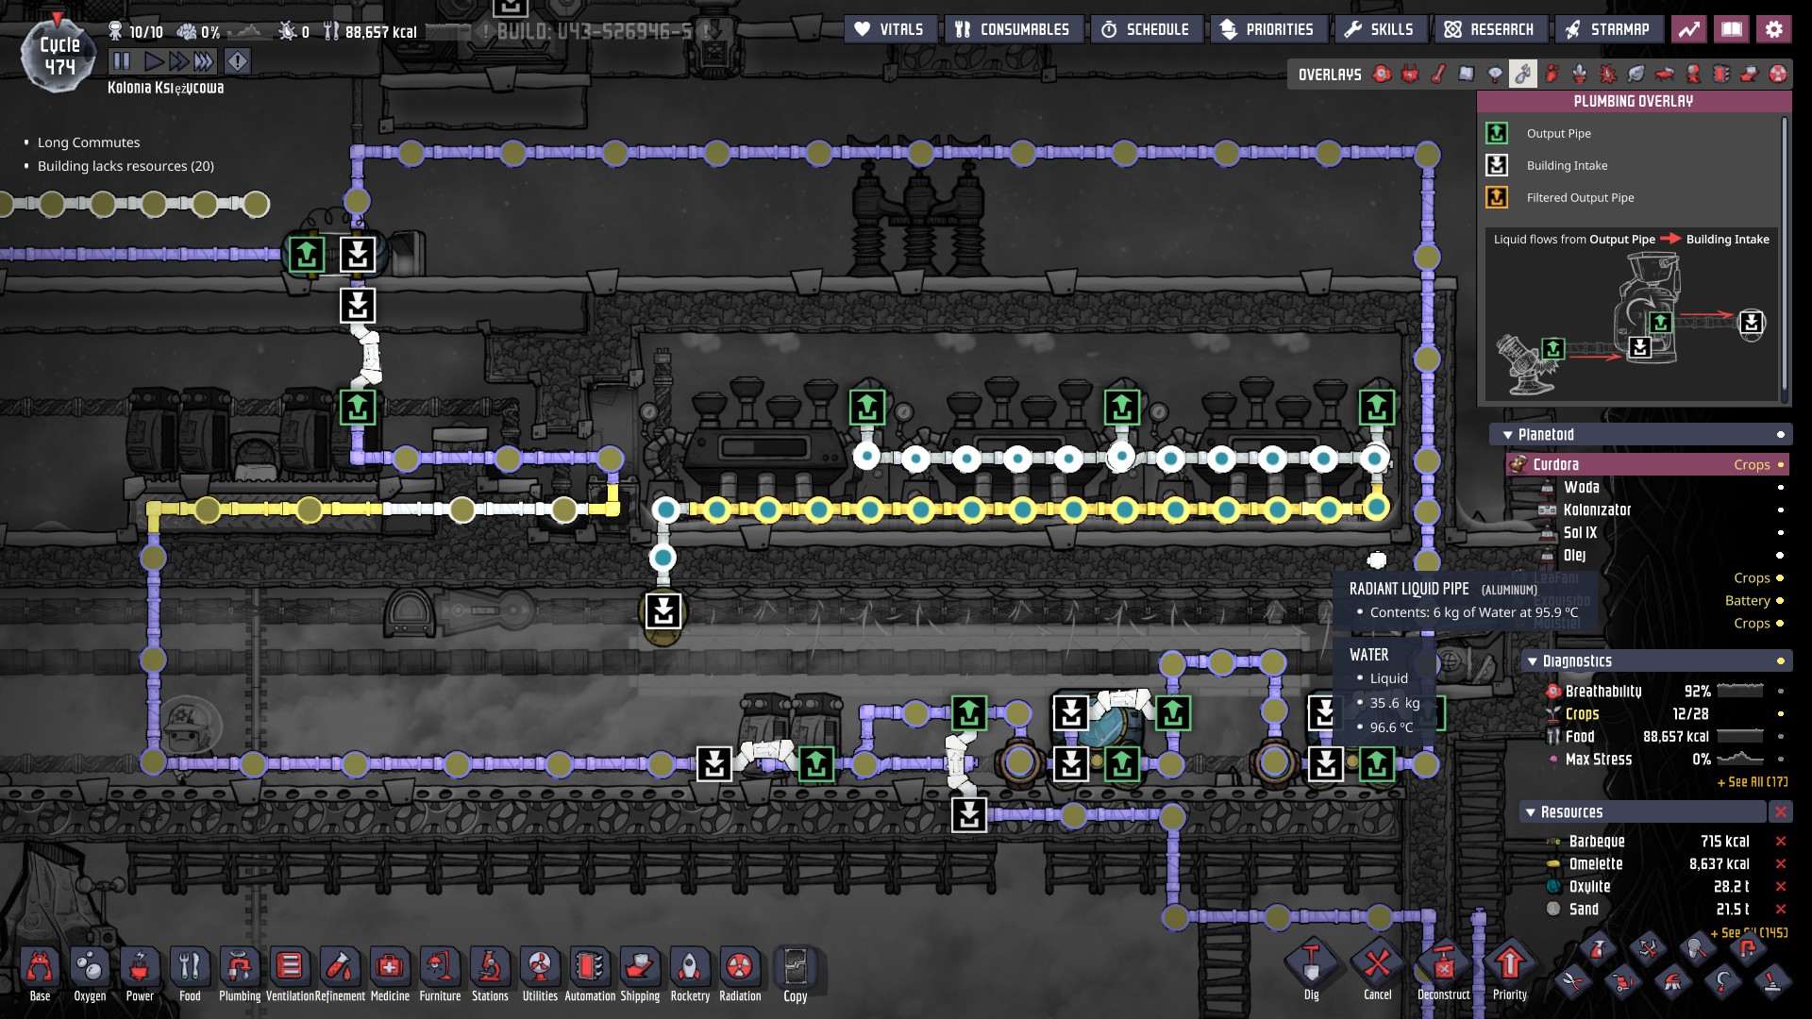The width and height of the screenshot is (1812, 1019).
Task: Open the Radiation overlay icon
Action: [x=1778, y=74]
